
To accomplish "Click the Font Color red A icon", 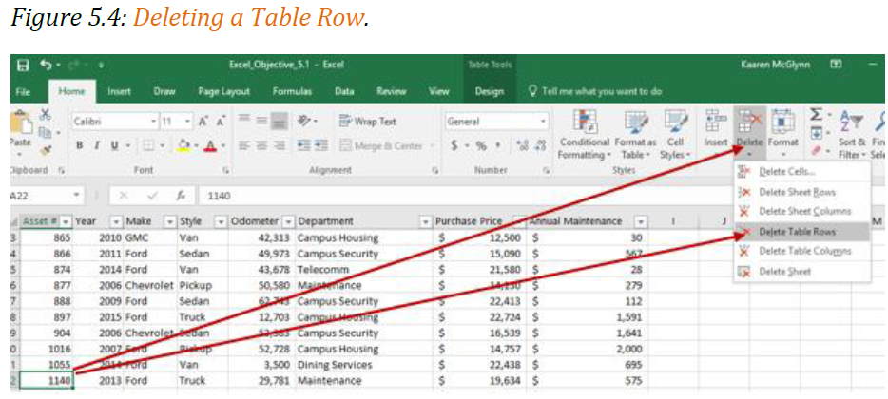I will [x=210, y=146].
